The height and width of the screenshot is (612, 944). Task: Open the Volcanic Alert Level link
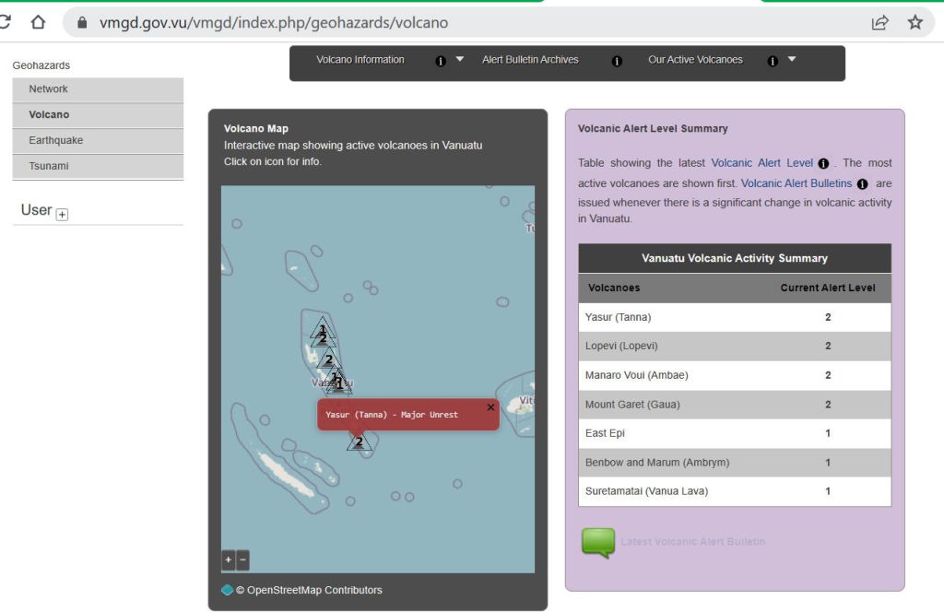point(761,163)
